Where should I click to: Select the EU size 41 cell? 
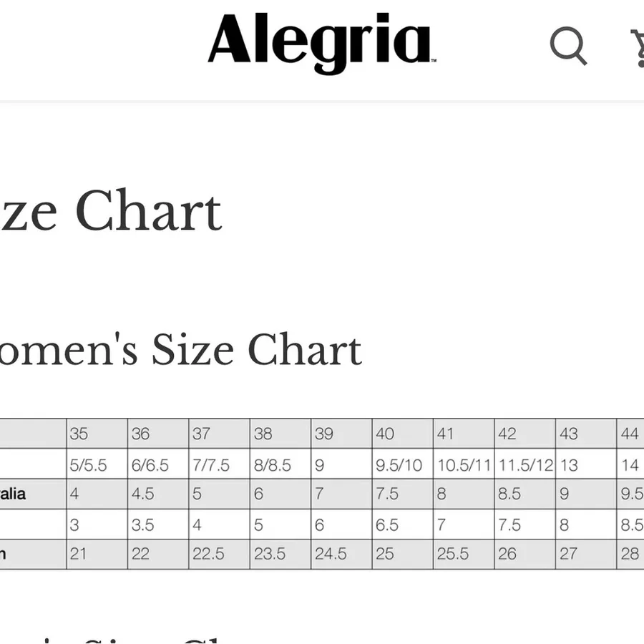[464, 434]
